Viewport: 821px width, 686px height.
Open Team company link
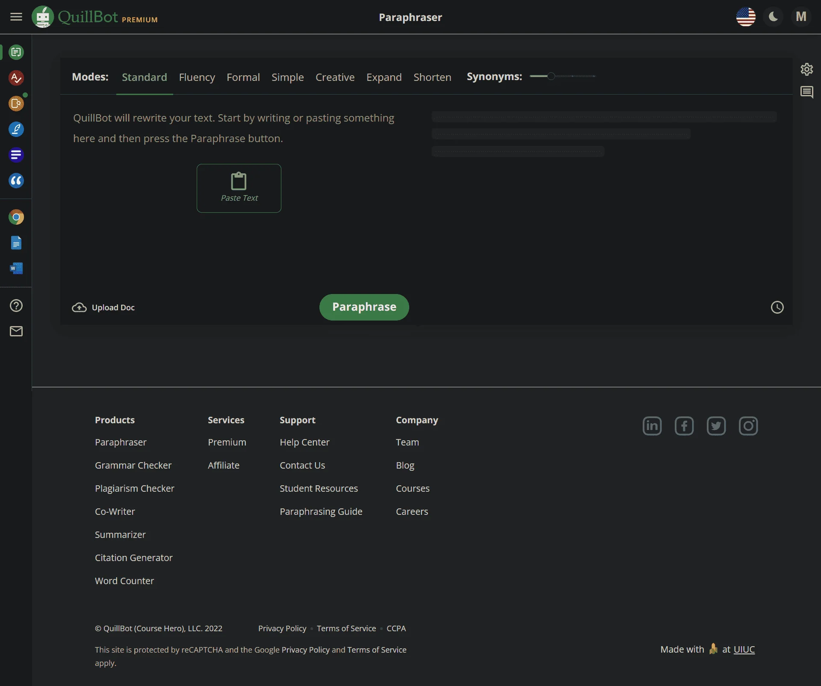(408, 442)
